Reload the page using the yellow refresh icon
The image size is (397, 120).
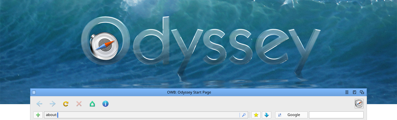[66, 104]
